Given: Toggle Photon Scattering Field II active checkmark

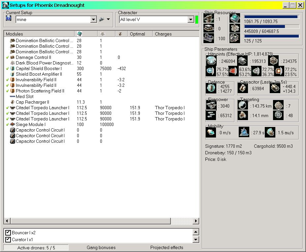Looking at the screenshot, I should pyautogui.click(x=7, y=91).
